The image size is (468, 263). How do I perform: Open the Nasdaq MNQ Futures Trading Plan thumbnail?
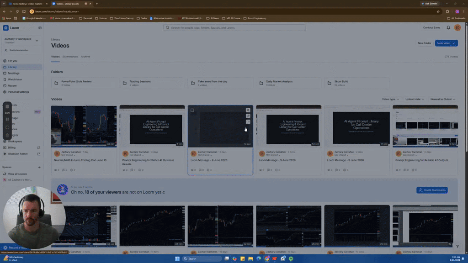(84, 126)
